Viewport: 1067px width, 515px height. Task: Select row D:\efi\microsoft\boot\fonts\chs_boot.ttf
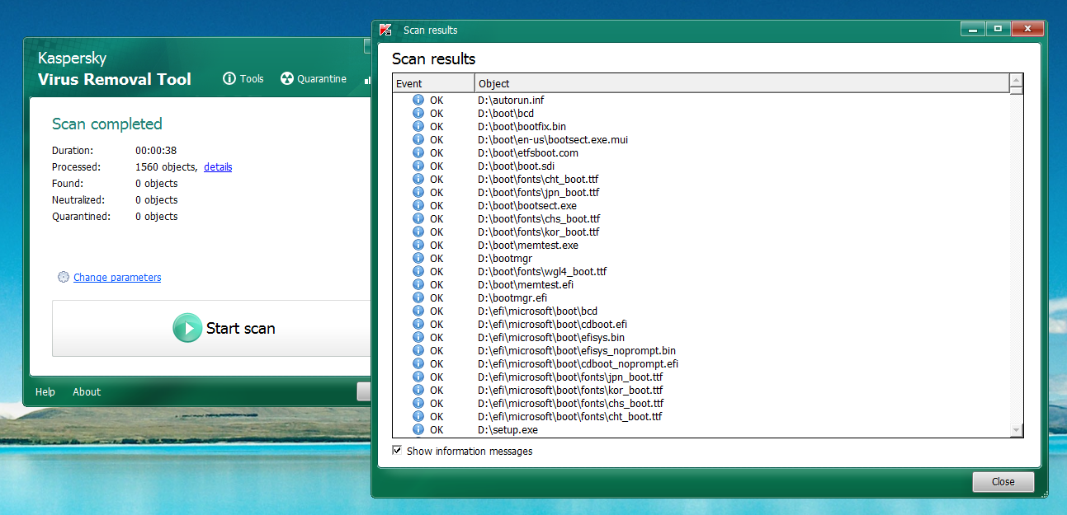pyautogui.click(x=701, y=403)
